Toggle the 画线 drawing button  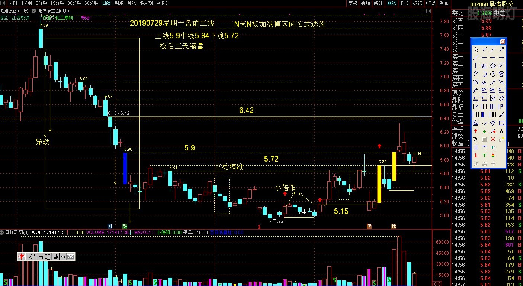(x=392, y=3)
